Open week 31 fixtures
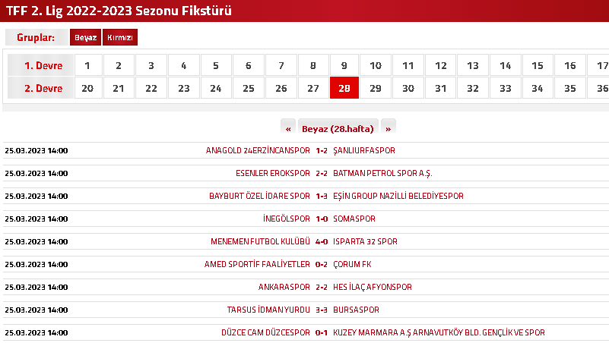Viewport: 609px width, 343px height. point(441,88)
